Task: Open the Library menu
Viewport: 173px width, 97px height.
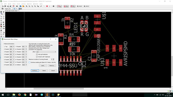Action: click(x=23, y=4)
